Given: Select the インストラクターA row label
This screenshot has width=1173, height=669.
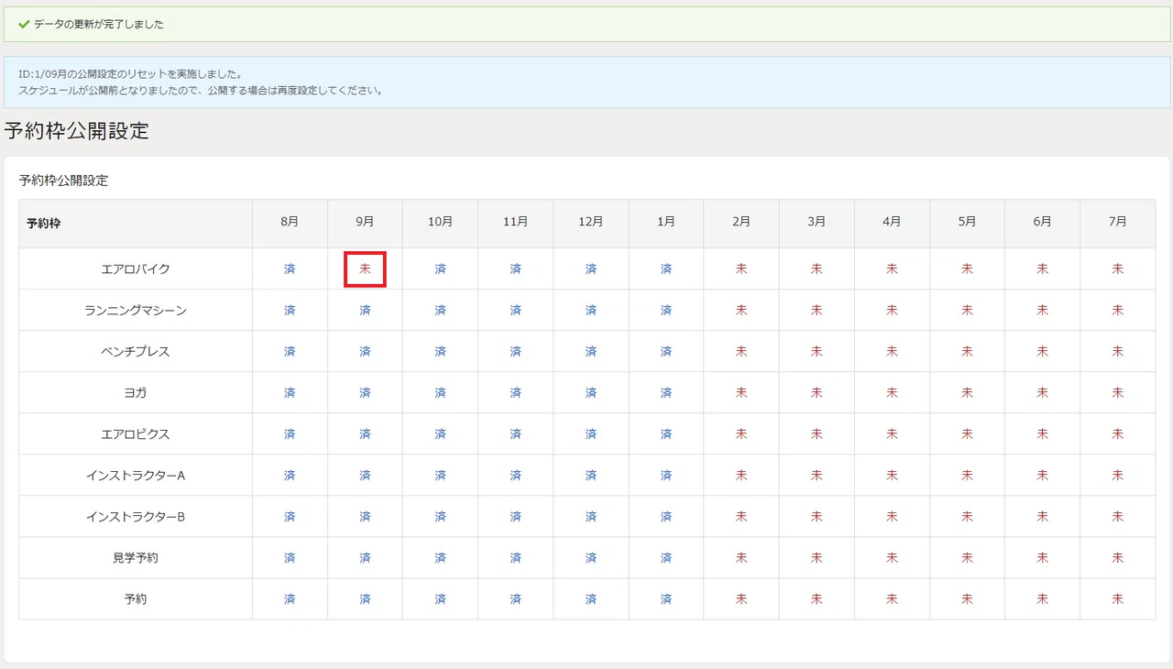Looking at the screenshot, I should (136, 476).
